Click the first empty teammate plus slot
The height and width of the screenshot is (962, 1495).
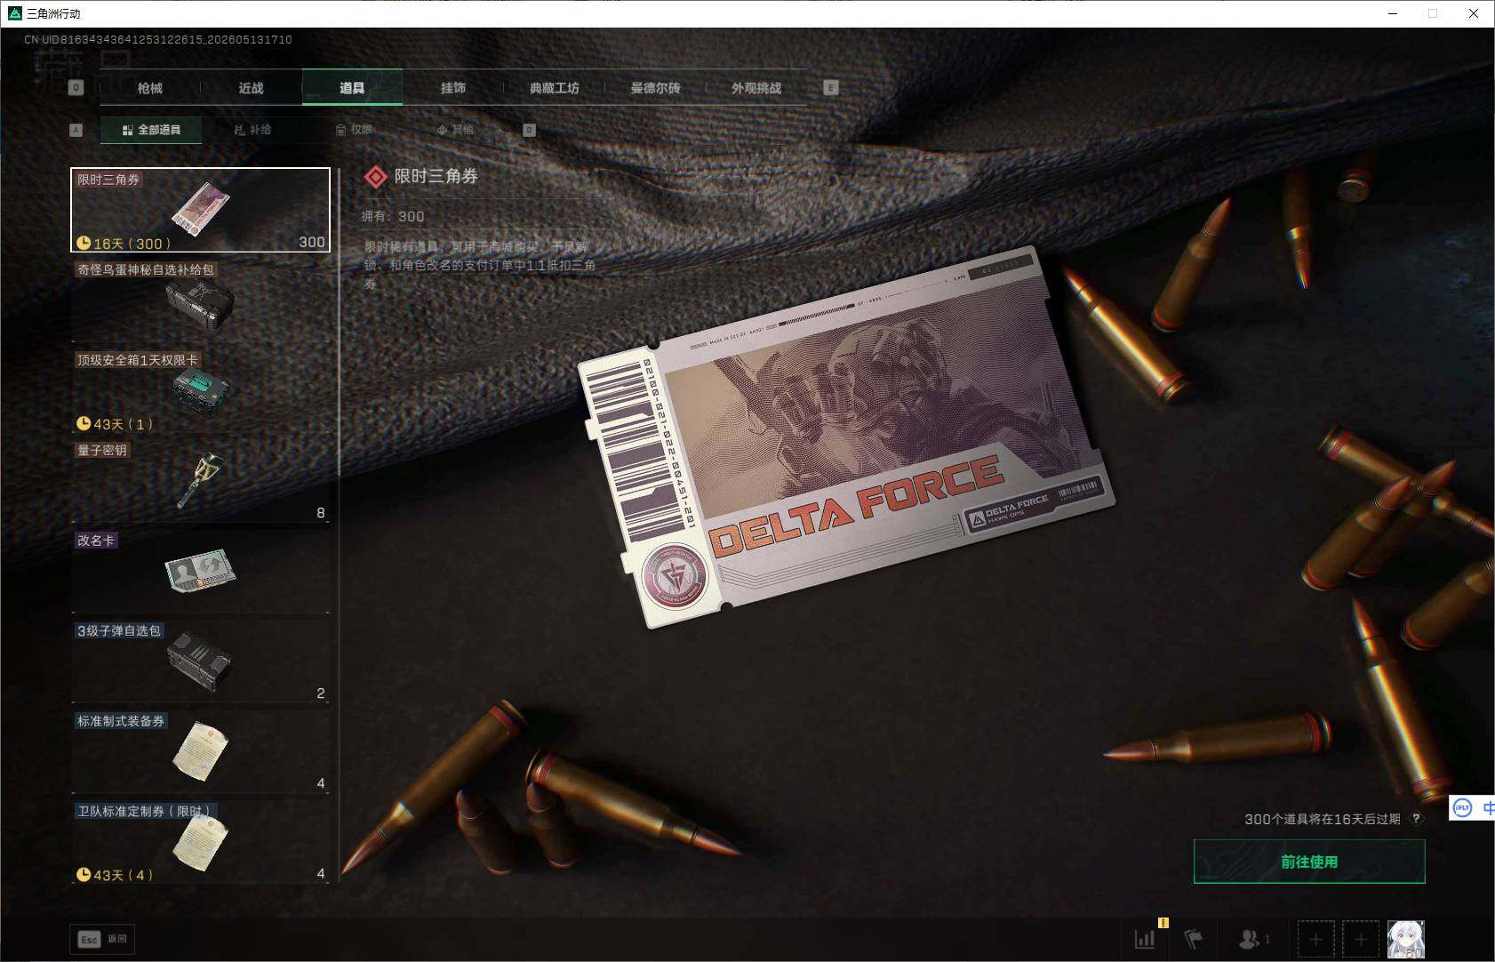point(1315,939)
